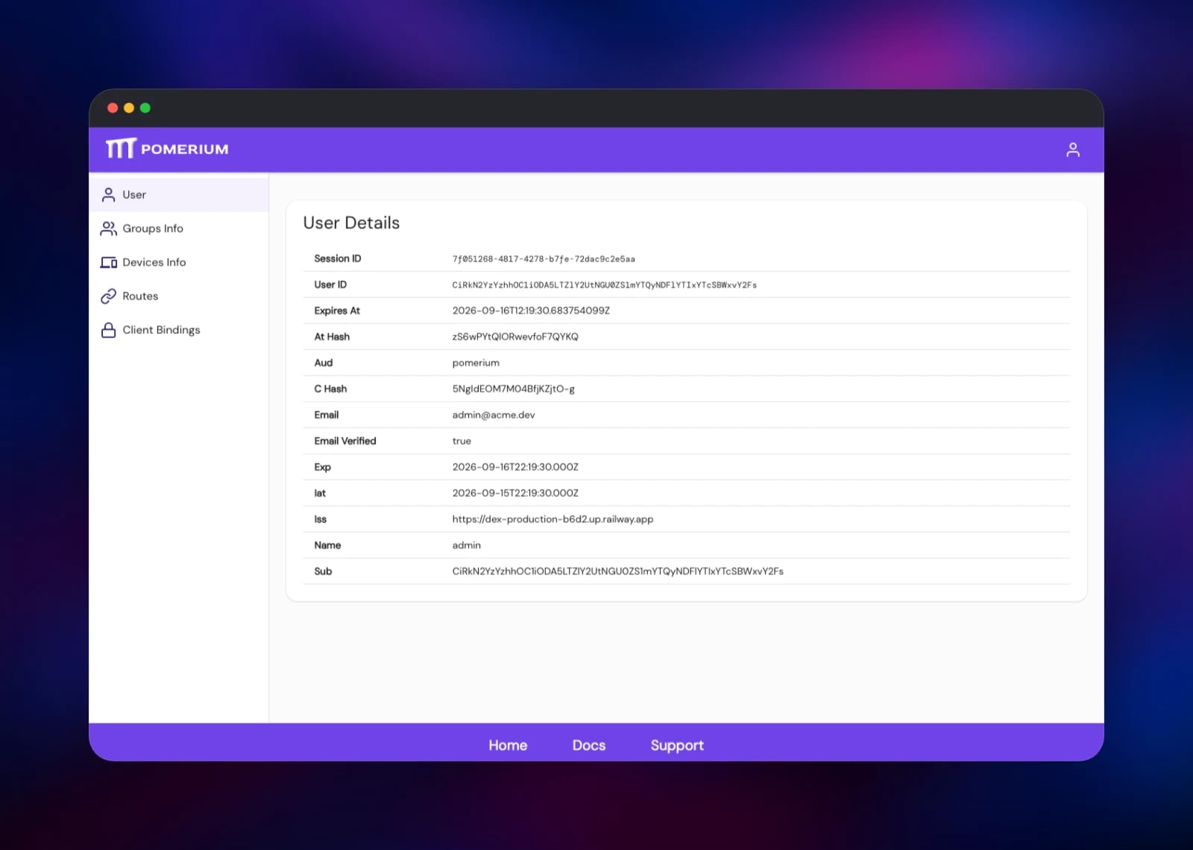Open the Groups Info section
The height and width of the screenshot is (850, 1193).
click(x=179, y=229)
